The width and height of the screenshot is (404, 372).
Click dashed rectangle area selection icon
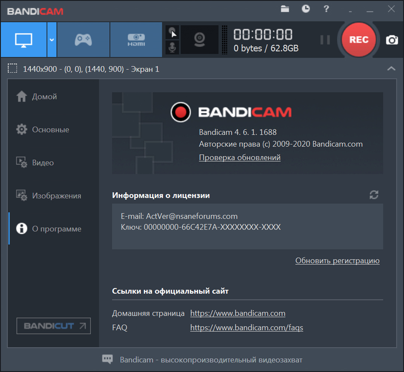click(x=12, y=68)
